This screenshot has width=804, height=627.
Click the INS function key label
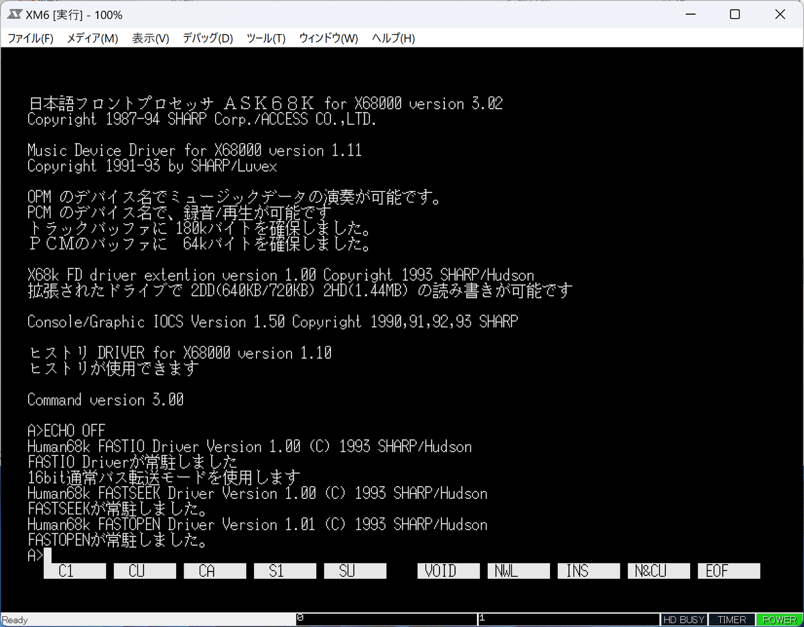point(589,571)
